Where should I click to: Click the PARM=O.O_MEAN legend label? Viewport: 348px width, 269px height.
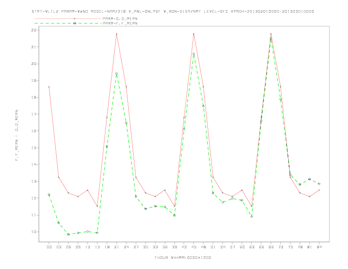120,18
